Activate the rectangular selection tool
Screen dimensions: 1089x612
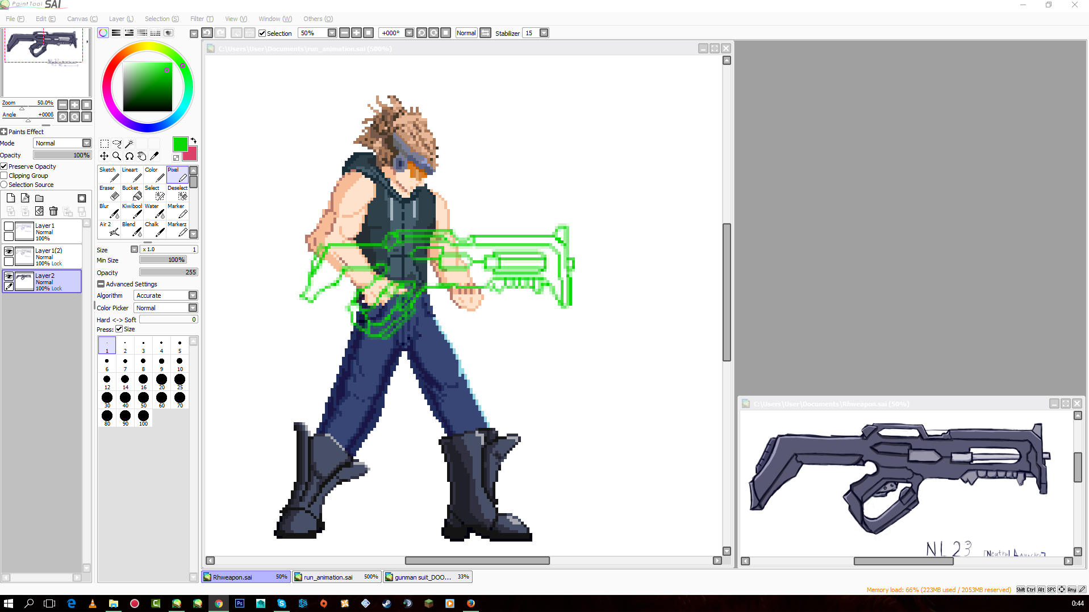click(x=105, y=144)
